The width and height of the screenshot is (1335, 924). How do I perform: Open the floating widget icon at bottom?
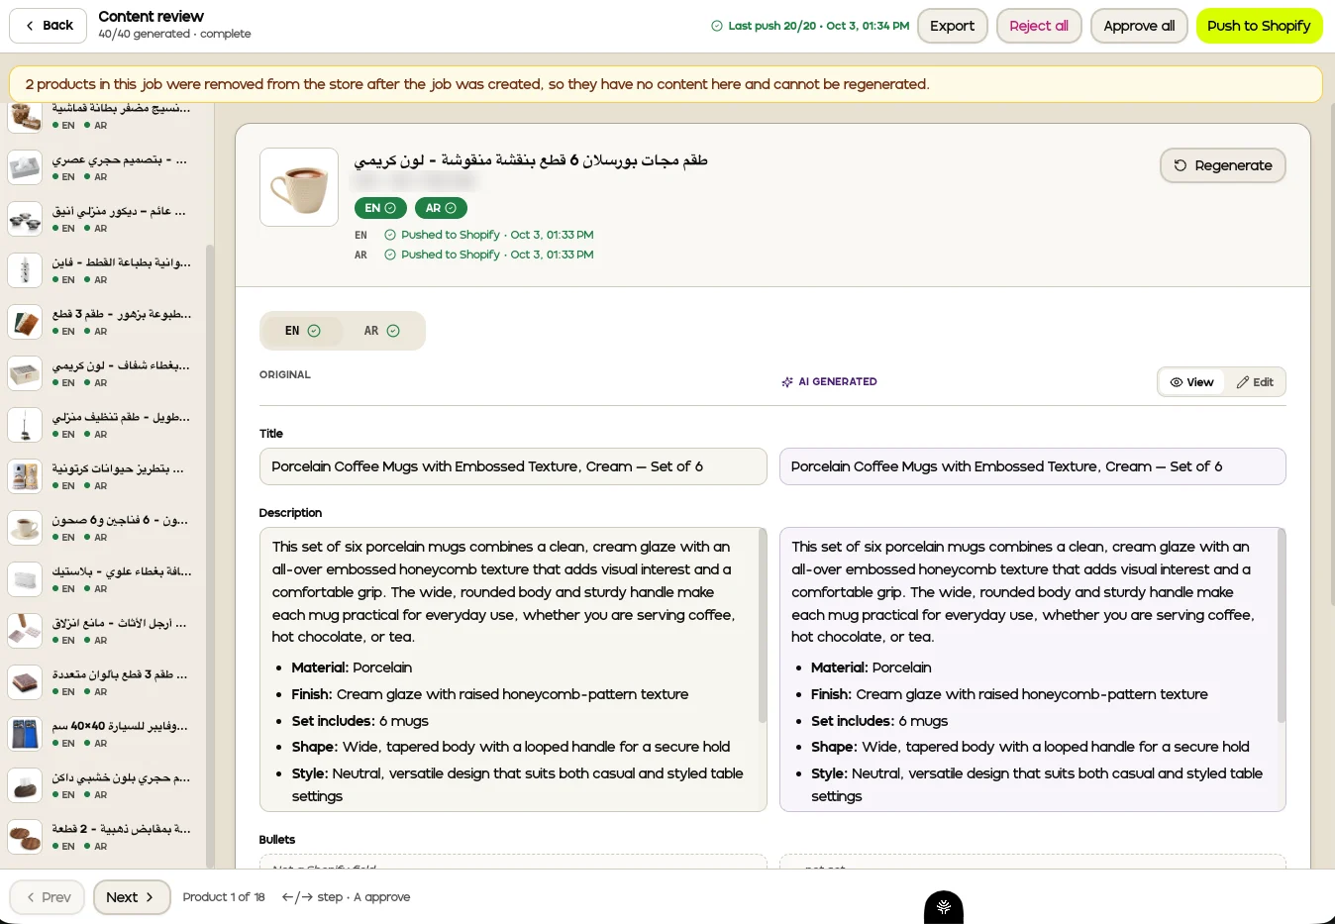(944, 906)
